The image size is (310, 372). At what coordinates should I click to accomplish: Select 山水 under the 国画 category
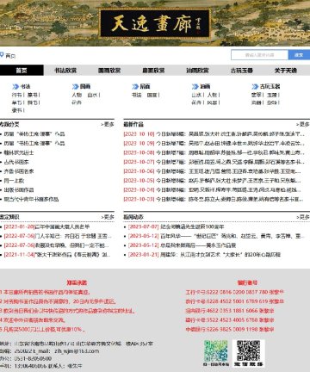tap(92, 95)
